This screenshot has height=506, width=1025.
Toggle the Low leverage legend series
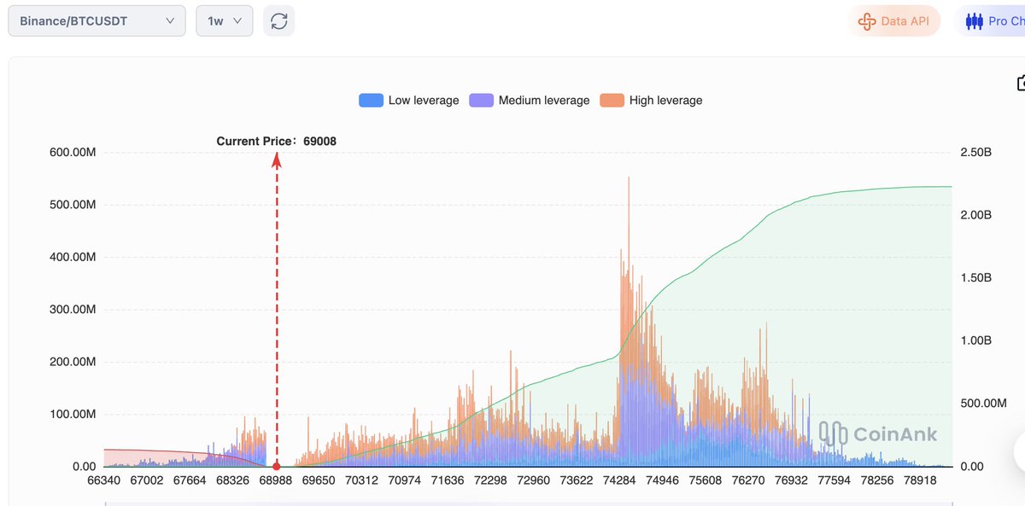pos(409,100)
